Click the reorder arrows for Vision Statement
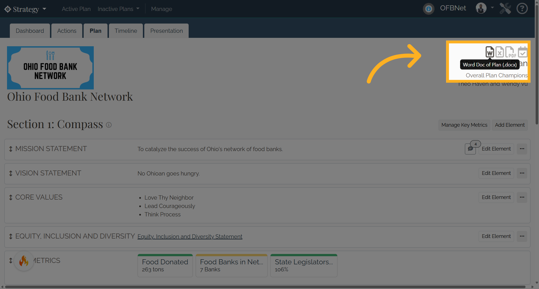 point(11,173)
